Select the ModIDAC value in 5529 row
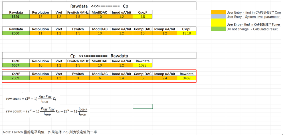 (100, 17)
